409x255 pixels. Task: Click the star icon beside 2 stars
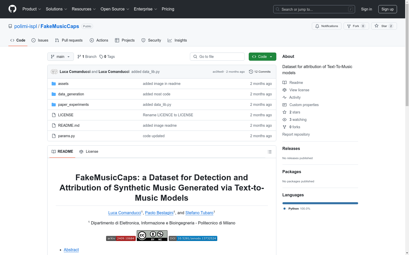[x=285, y=112]
